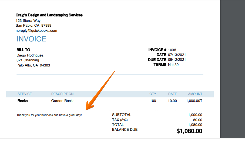This screenshot has width=245, height=141.
Task: Click the SUBTOTAL label
Action: point(122,115)
